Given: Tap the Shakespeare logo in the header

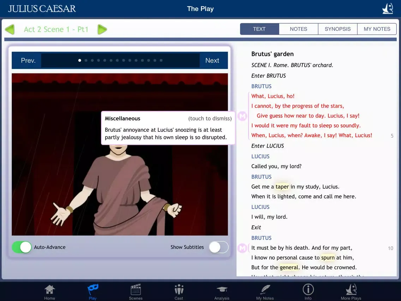Looking at the screenshot, I should pyautogui.click(x=388, y=9).
